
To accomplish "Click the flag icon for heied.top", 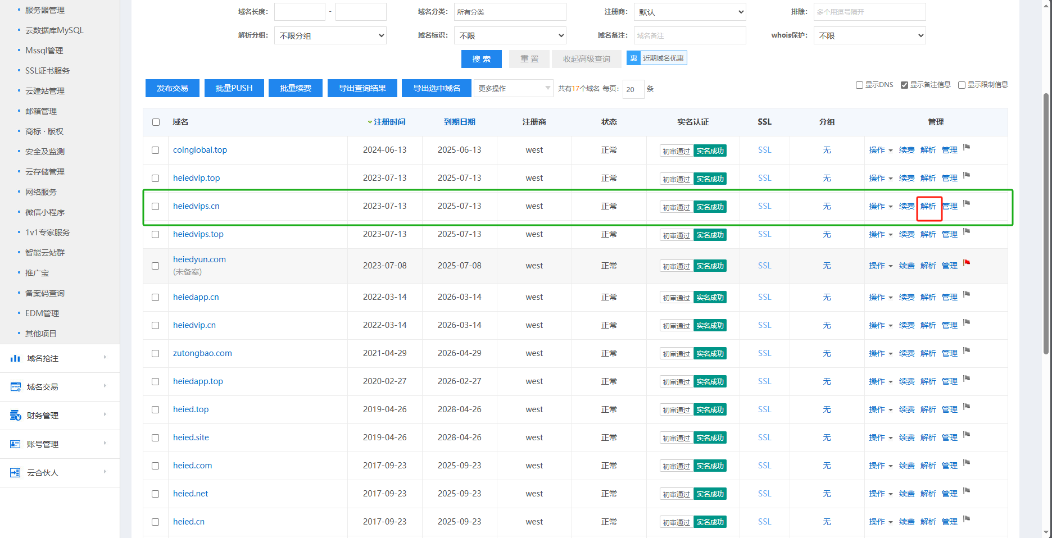I will (x=967, y=407).
